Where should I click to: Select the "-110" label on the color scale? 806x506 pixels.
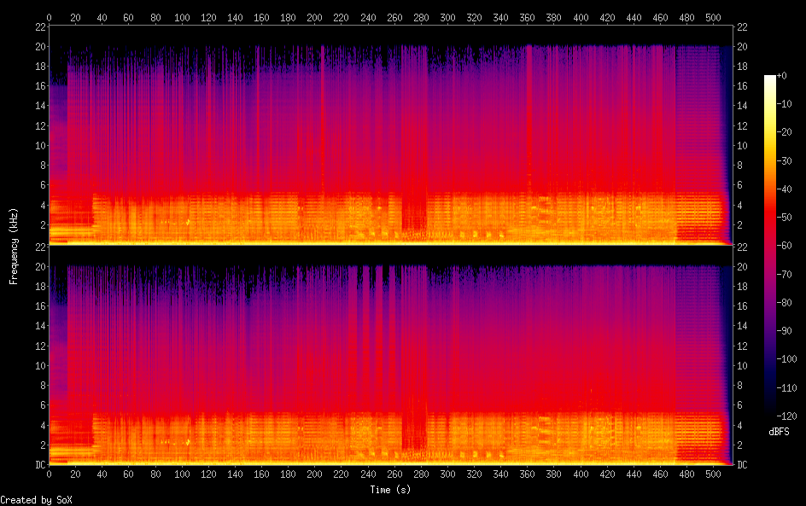click(787, 388)
